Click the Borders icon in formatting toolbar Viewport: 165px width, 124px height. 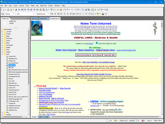(x=93, y=14)
